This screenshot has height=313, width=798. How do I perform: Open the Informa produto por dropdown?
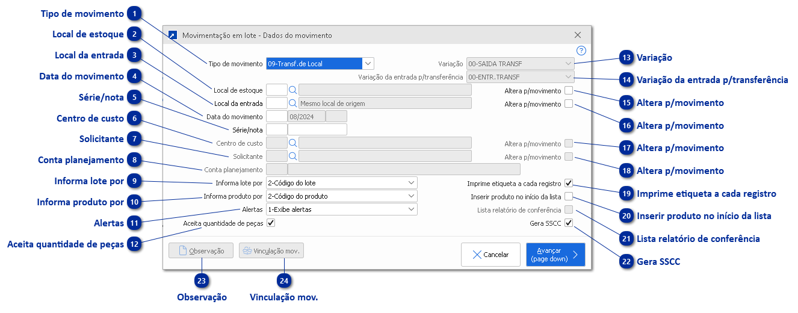click(x=411, y=196)
